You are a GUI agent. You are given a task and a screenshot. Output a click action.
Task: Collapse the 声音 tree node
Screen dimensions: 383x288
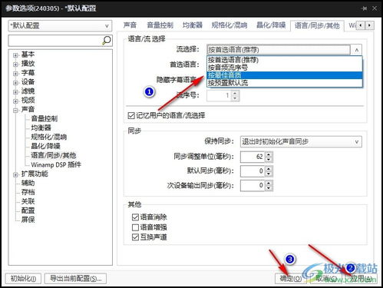[x=15, y=111]
